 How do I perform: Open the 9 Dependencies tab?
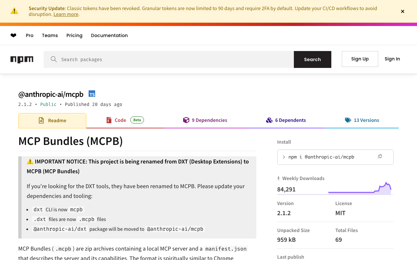(x=205, y=120)
